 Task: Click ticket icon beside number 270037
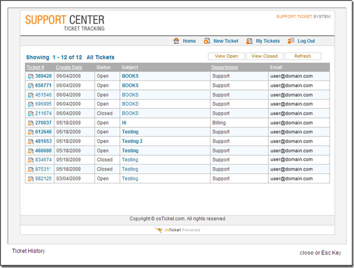point(30,123)
